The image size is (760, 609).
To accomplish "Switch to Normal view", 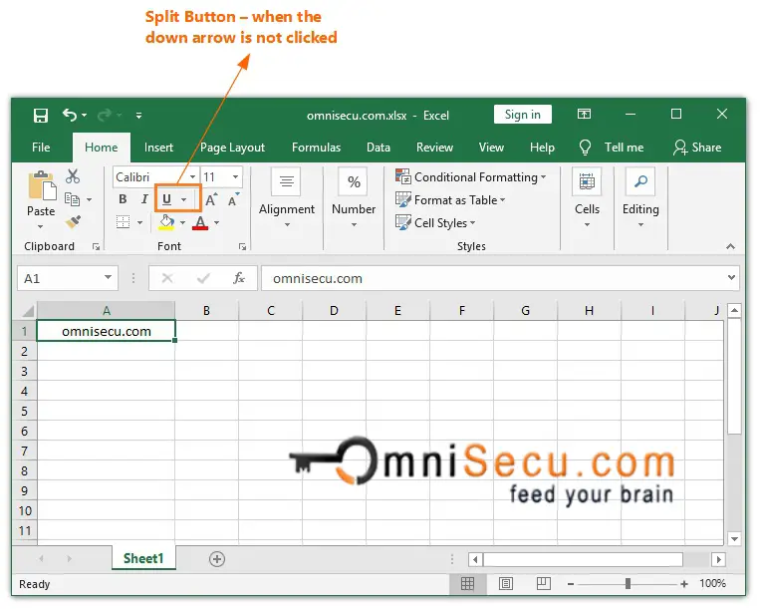I will [468, 584].
